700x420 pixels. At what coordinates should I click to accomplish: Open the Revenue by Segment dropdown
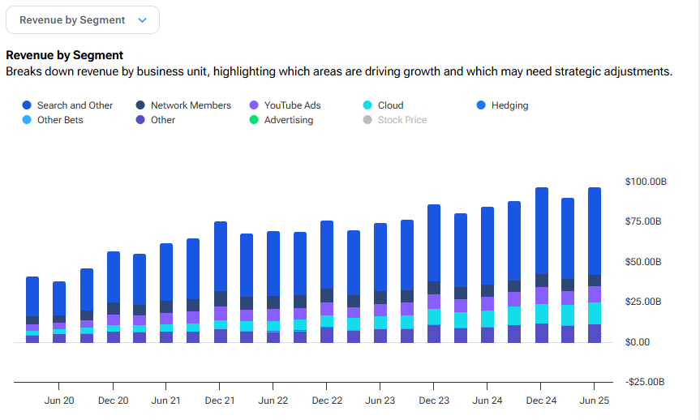click(82, 20)
